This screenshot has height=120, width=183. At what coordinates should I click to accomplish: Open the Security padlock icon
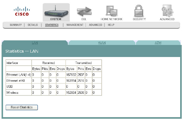tap(139, 11)
